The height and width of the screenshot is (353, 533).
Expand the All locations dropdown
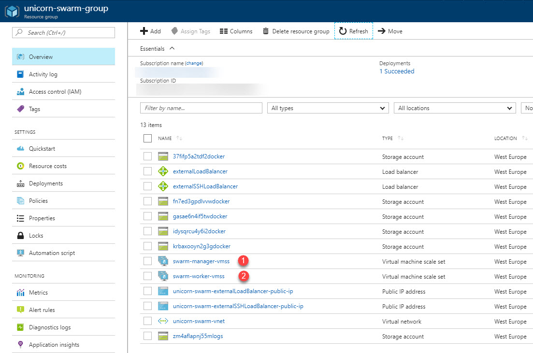coord(454,108)
